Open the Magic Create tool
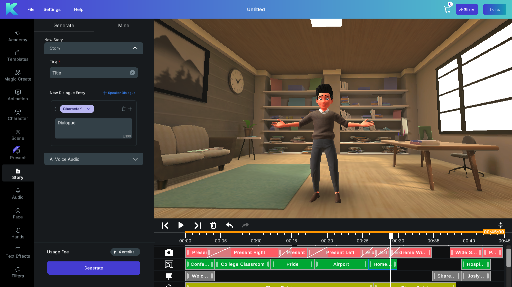 [18, 75]
